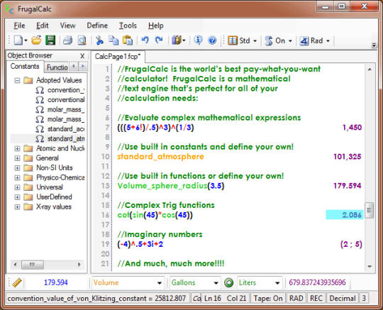Click the highlighted 2.086 result

345,215
